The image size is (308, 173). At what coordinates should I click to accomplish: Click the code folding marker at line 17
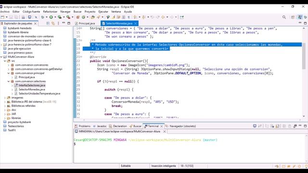pyautogui.click(x=81, y=40)
